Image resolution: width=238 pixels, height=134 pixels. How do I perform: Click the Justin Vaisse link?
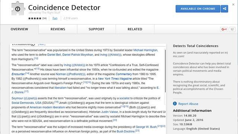tap(109, 112)
